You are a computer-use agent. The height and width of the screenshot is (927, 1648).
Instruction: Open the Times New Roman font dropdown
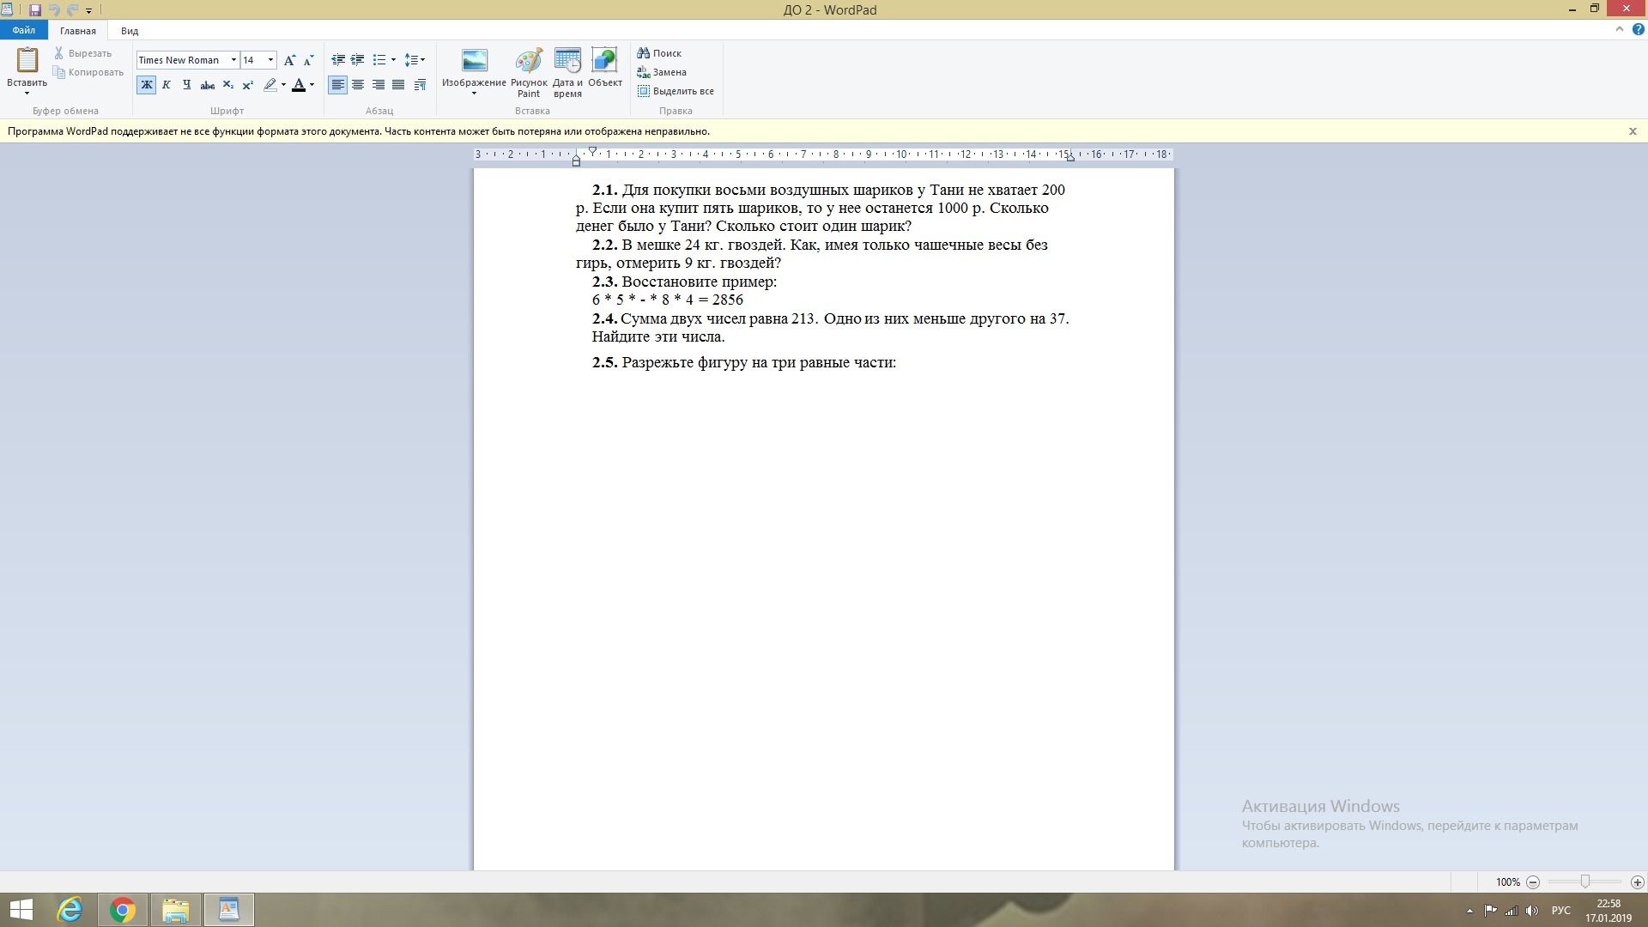[x=233, y=60]
